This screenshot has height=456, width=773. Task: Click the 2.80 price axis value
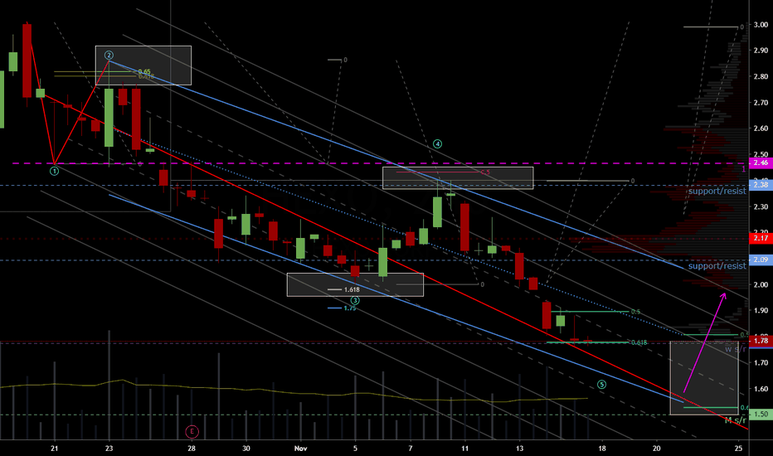click(x=761, y=76)
